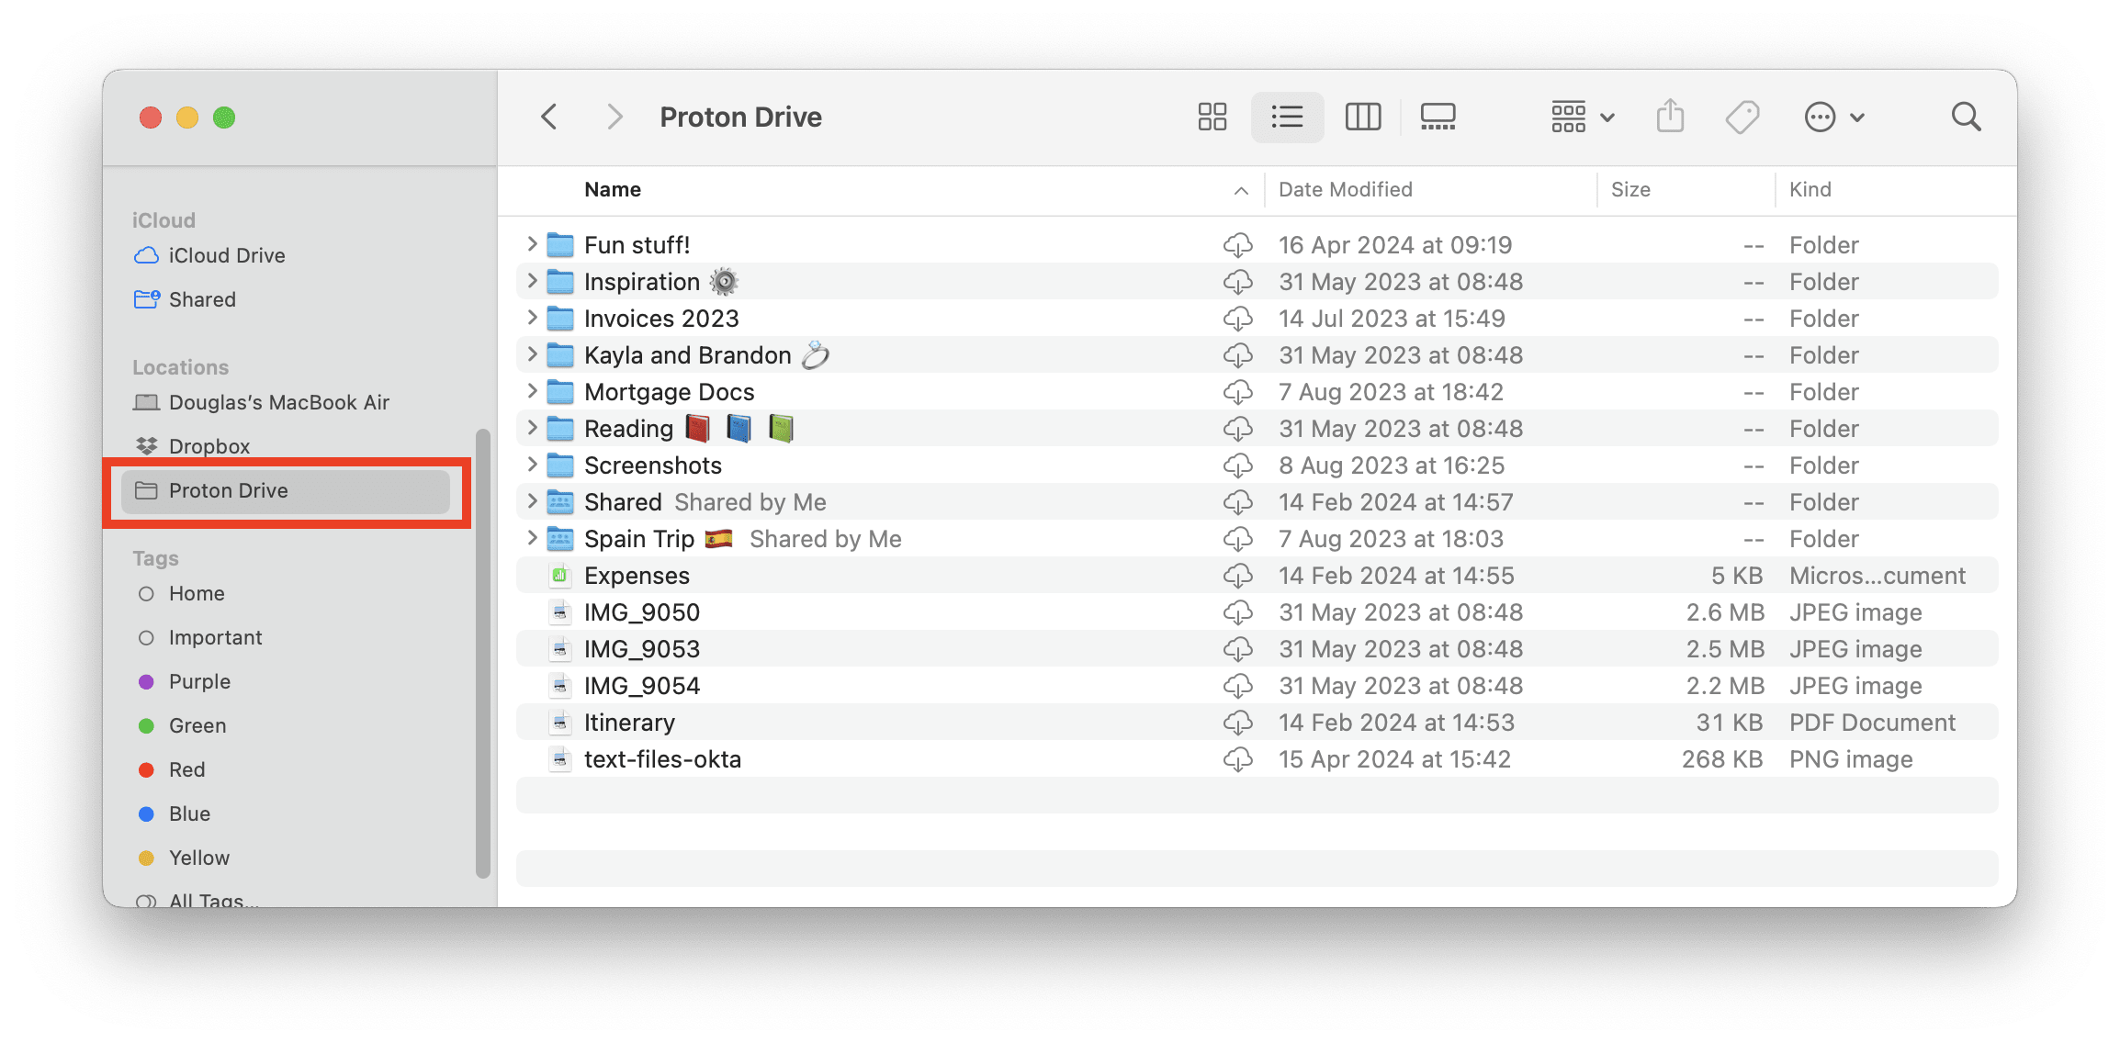Click the cloud icon for Screenshots folder
The width and height of the screenshot is (2120, 1043).
click(1237, 465)
